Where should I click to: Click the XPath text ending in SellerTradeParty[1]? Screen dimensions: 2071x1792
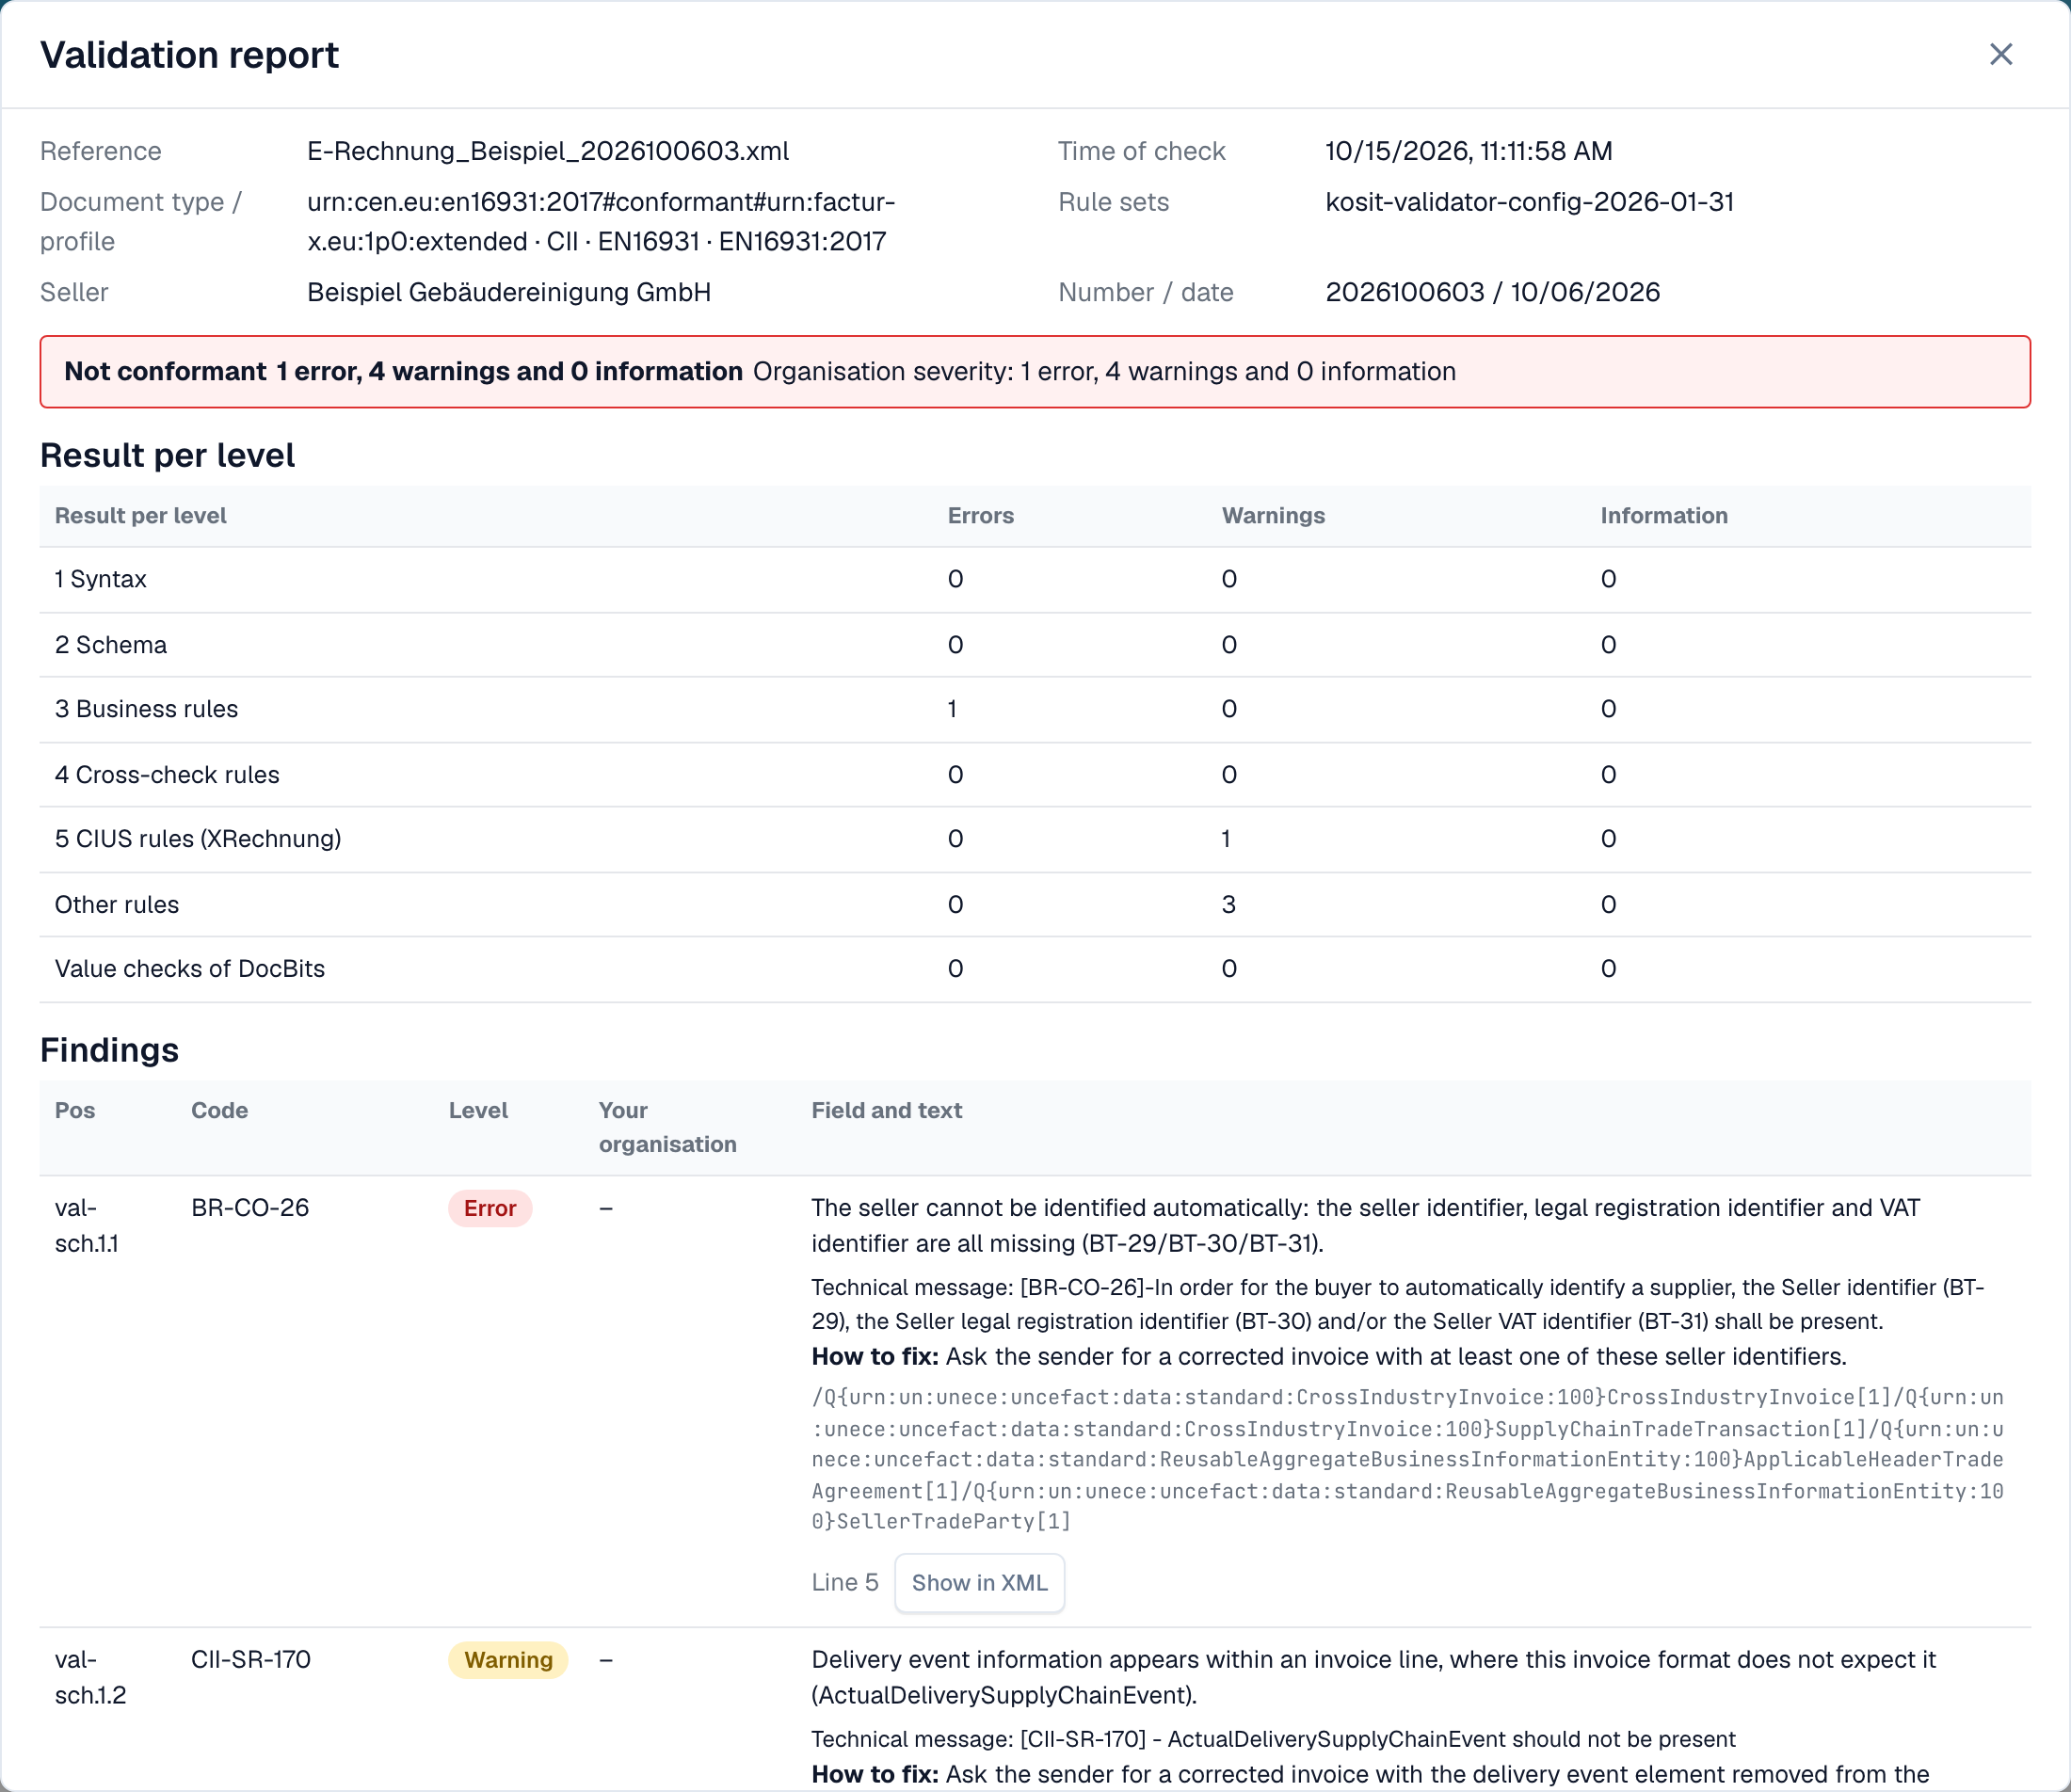point(1408,1460)
